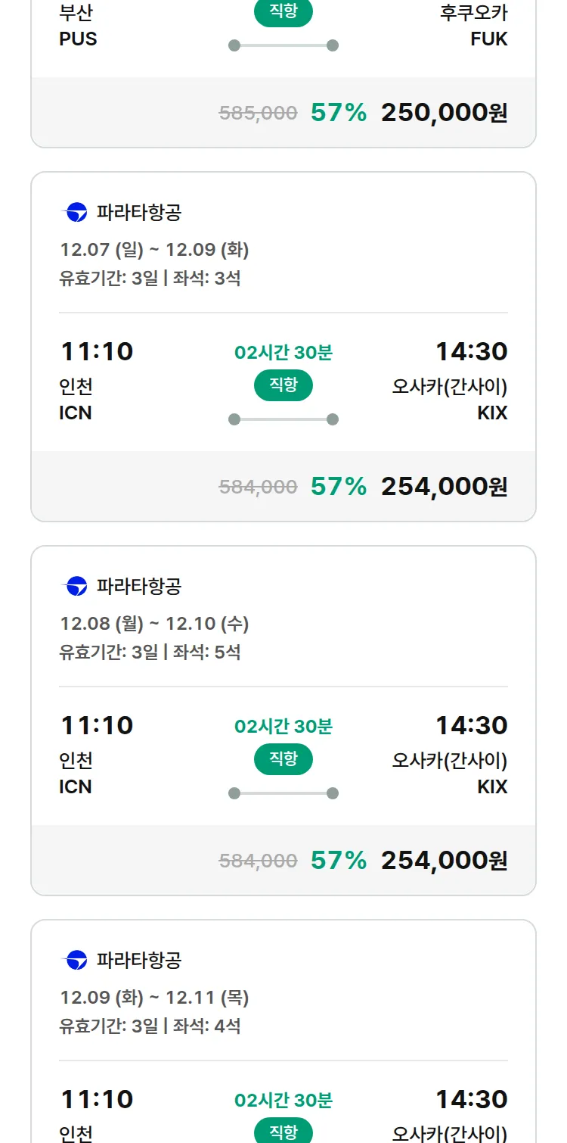This screenshot has width=567, height=1143.
Task: Click the 12.07 (일) ~ 12.09 (화) date range
Action: coord(154,250)
